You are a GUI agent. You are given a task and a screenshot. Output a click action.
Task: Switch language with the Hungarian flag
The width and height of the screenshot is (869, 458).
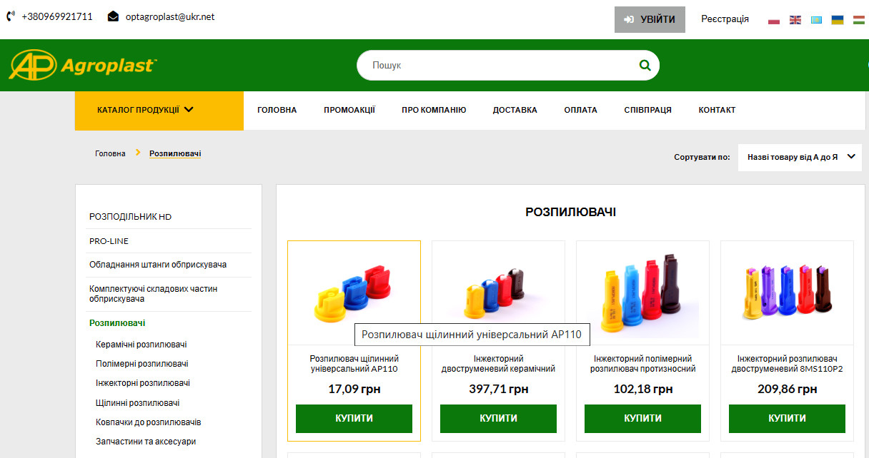pos(859,20)
